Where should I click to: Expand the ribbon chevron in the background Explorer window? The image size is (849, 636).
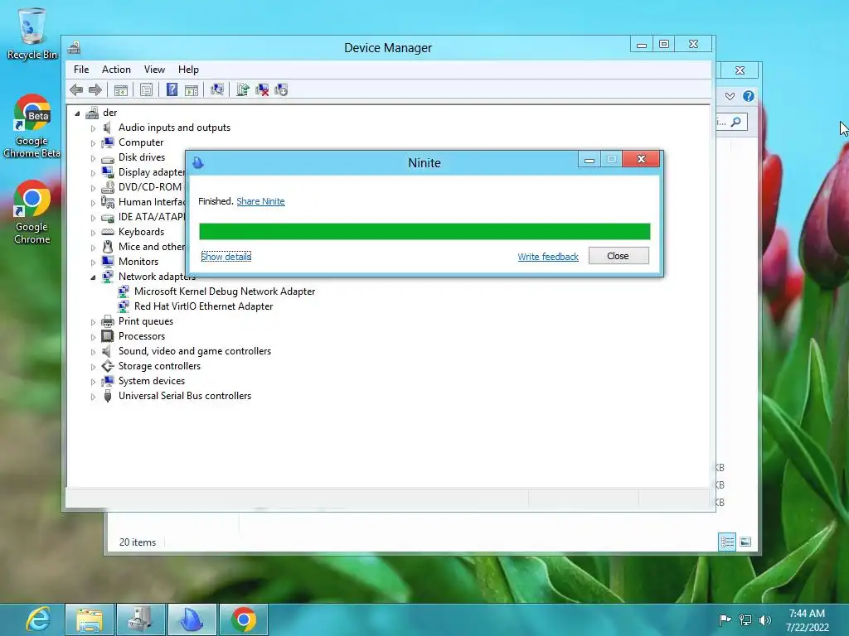[x=730, y=96]
